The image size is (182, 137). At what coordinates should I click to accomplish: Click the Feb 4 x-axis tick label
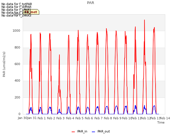70,118
